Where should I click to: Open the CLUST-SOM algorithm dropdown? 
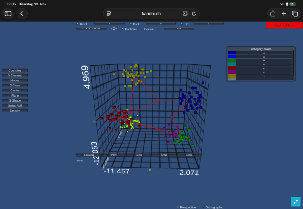coord(92,29)
